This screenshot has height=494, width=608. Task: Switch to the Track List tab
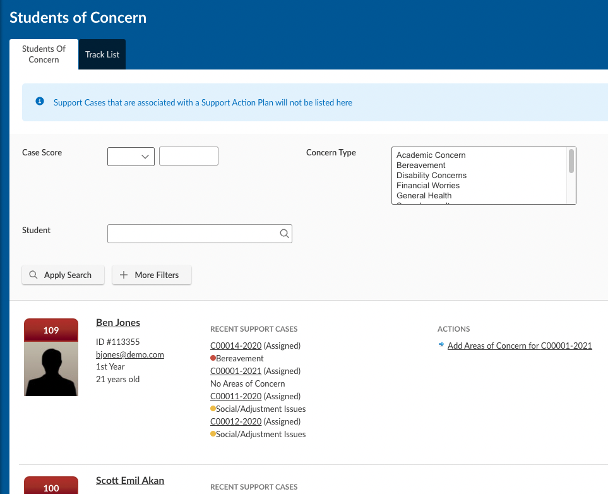pos(102,54)
